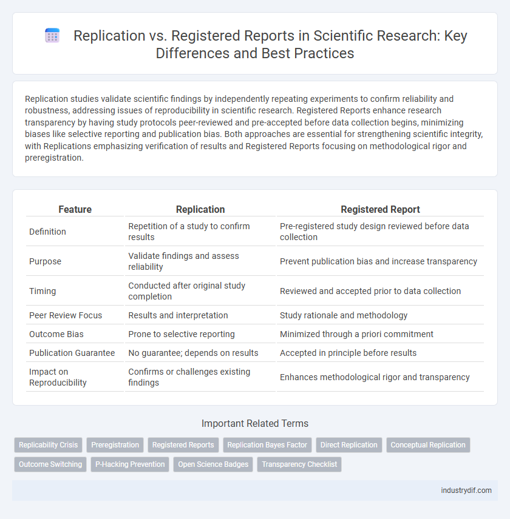
Task: Click the Conceptual Replication tag
Action: coord(428,444)
